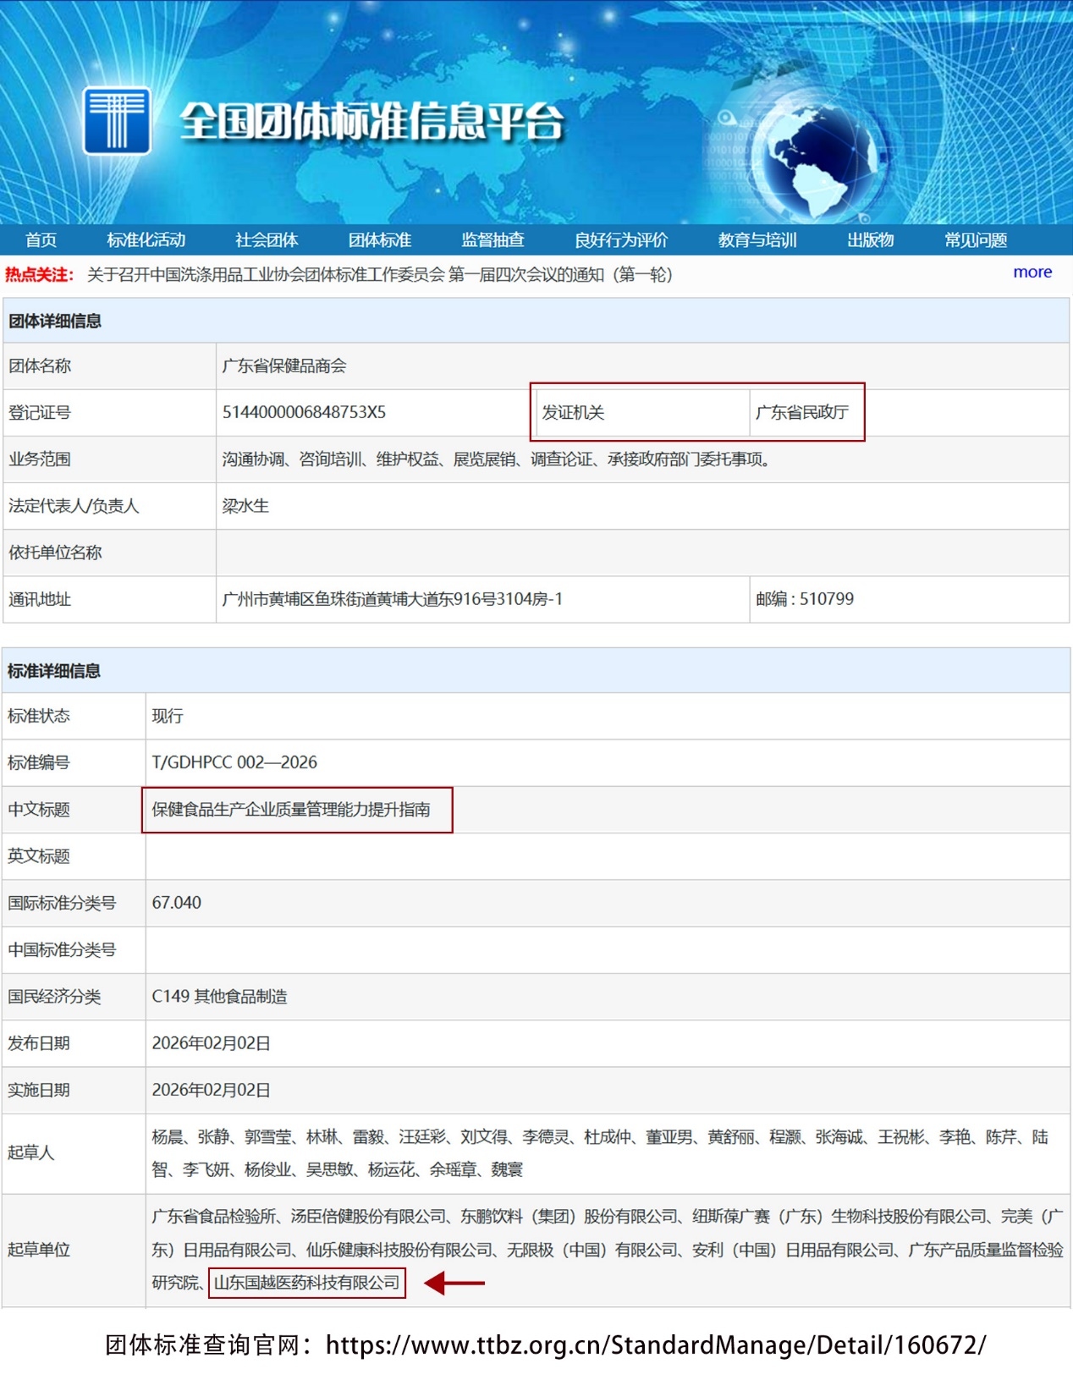Open 监督抽查 navigation tab

pos(492,240)
